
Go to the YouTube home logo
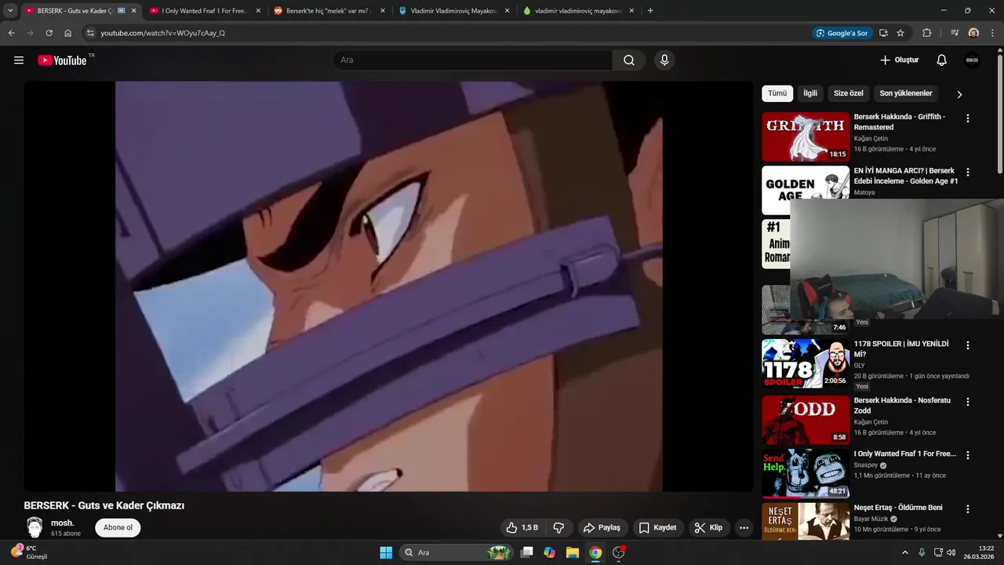click(x=62, y=60)
